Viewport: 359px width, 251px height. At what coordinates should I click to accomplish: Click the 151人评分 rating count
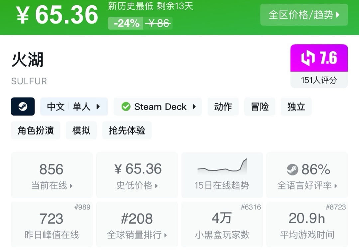[319, 80]
